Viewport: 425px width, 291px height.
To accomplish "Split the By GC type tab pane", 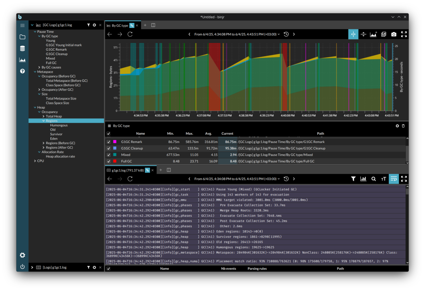I will click(x=153, y=25).
